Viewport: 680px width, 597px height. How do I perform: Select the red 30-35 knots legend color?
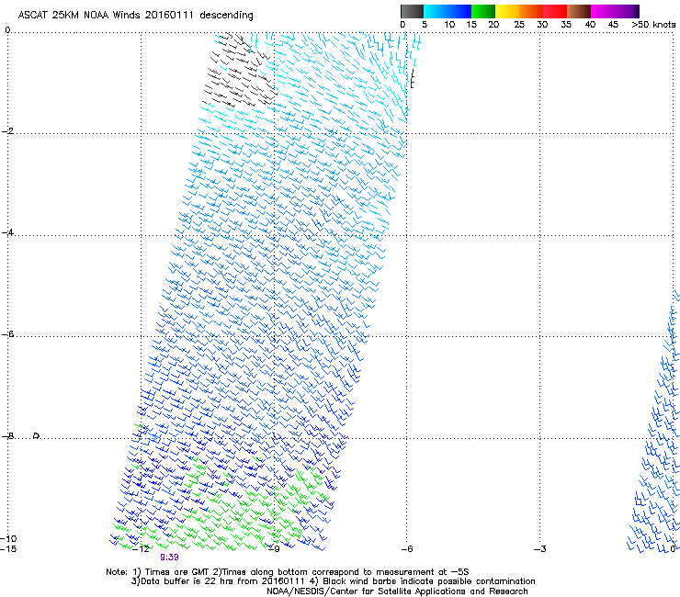click(x=555, y=11)
